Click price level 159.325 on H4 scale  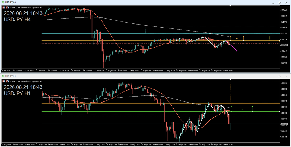[x=284, y=40]
